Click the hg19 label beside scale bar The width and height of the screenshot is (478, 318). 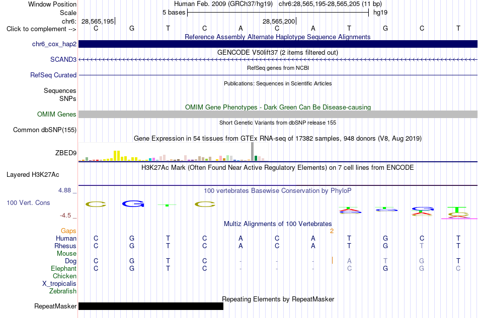(380, 13)
